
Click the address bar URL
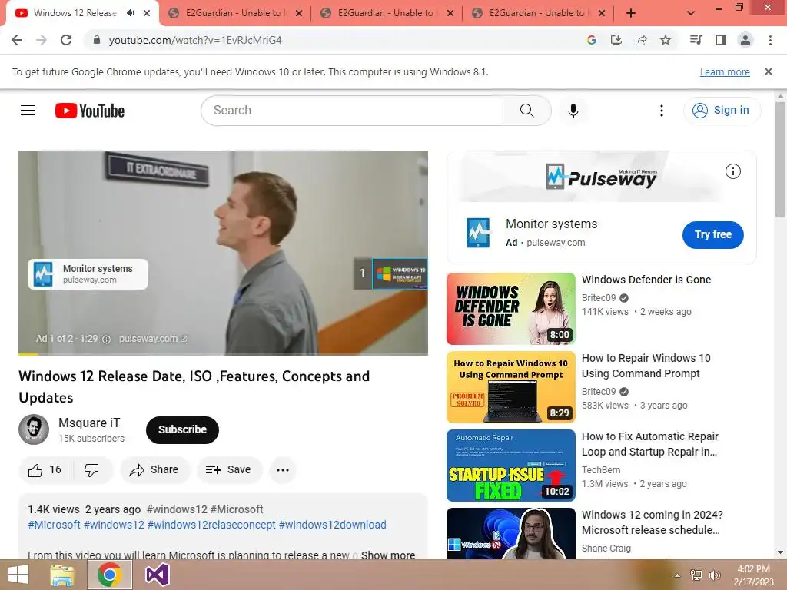pyautogui.click(x=195, y=40)
